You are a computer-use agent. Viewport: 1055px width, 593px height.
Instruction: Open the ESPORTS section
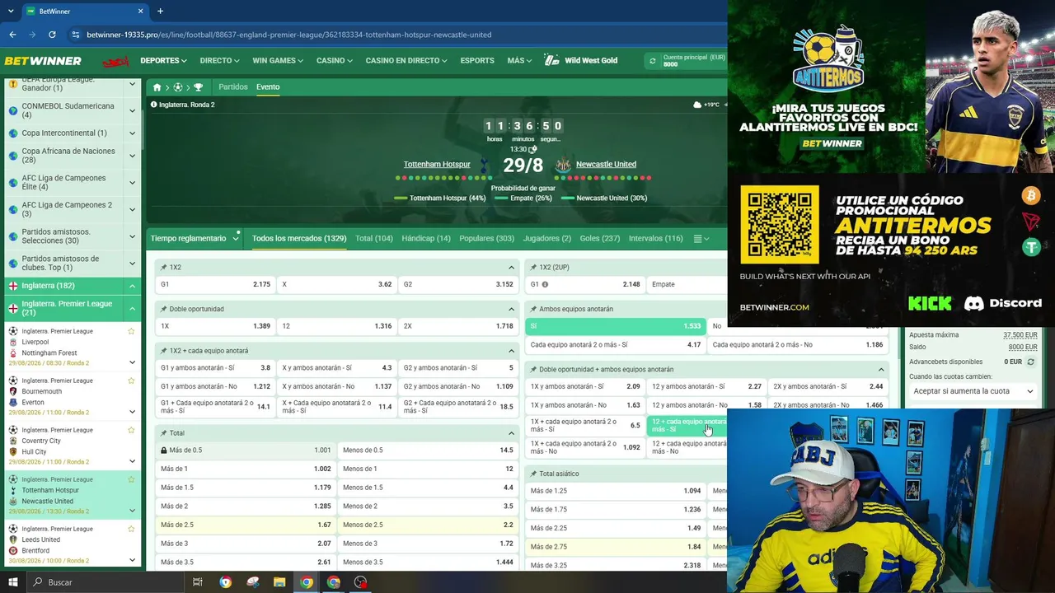[477, 61]
